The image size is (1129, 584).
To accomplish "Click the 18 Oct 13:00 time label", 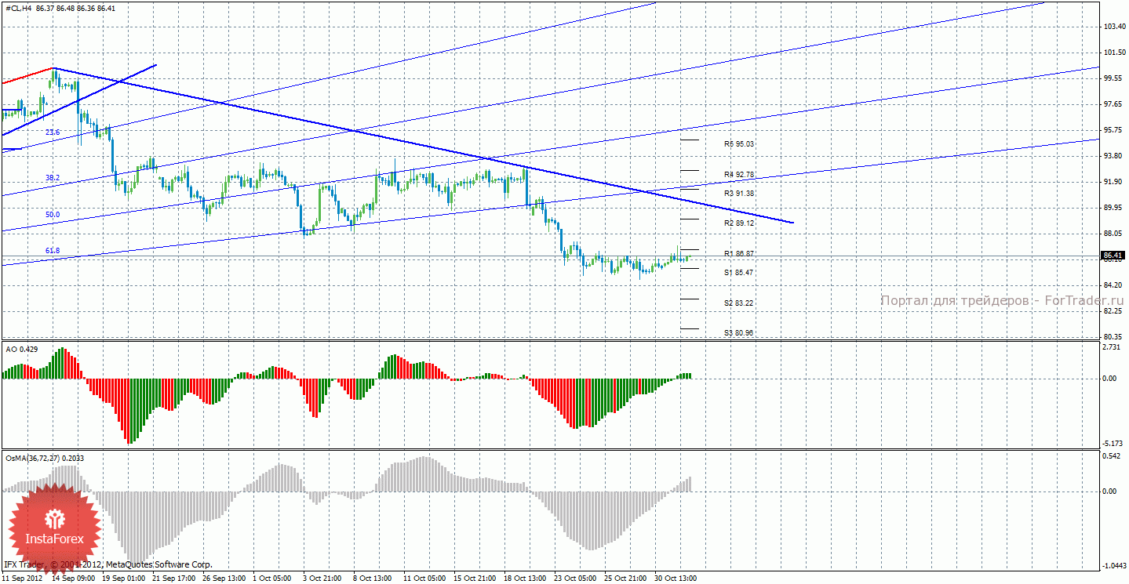I will coord(523,579).
